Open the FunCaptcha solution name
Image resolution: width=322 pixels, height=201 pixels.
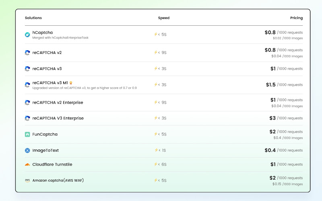coord(45,134)
